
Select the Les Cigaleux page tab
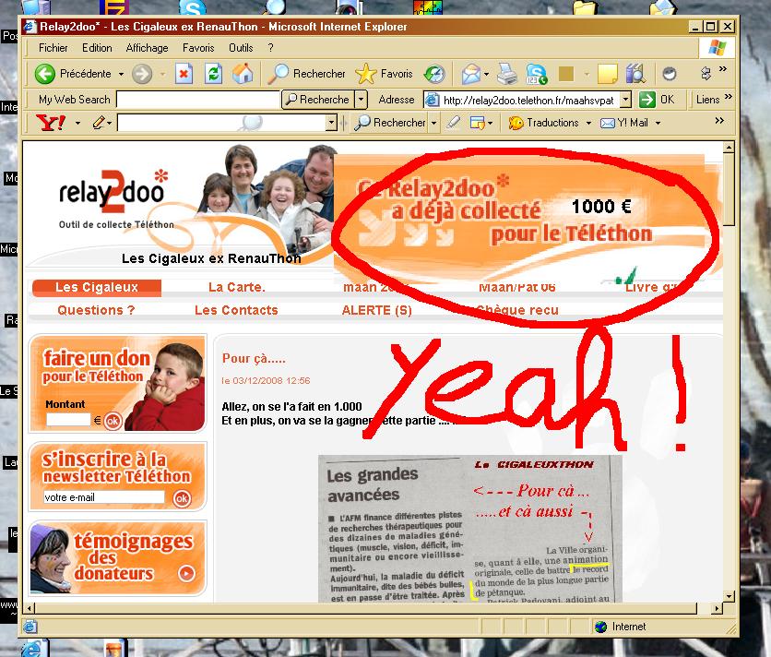(x=97, y=287)
